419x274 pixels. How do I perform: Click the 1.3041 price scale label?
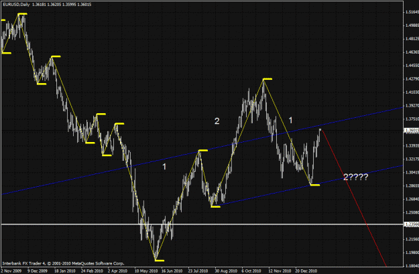[412, 172]
